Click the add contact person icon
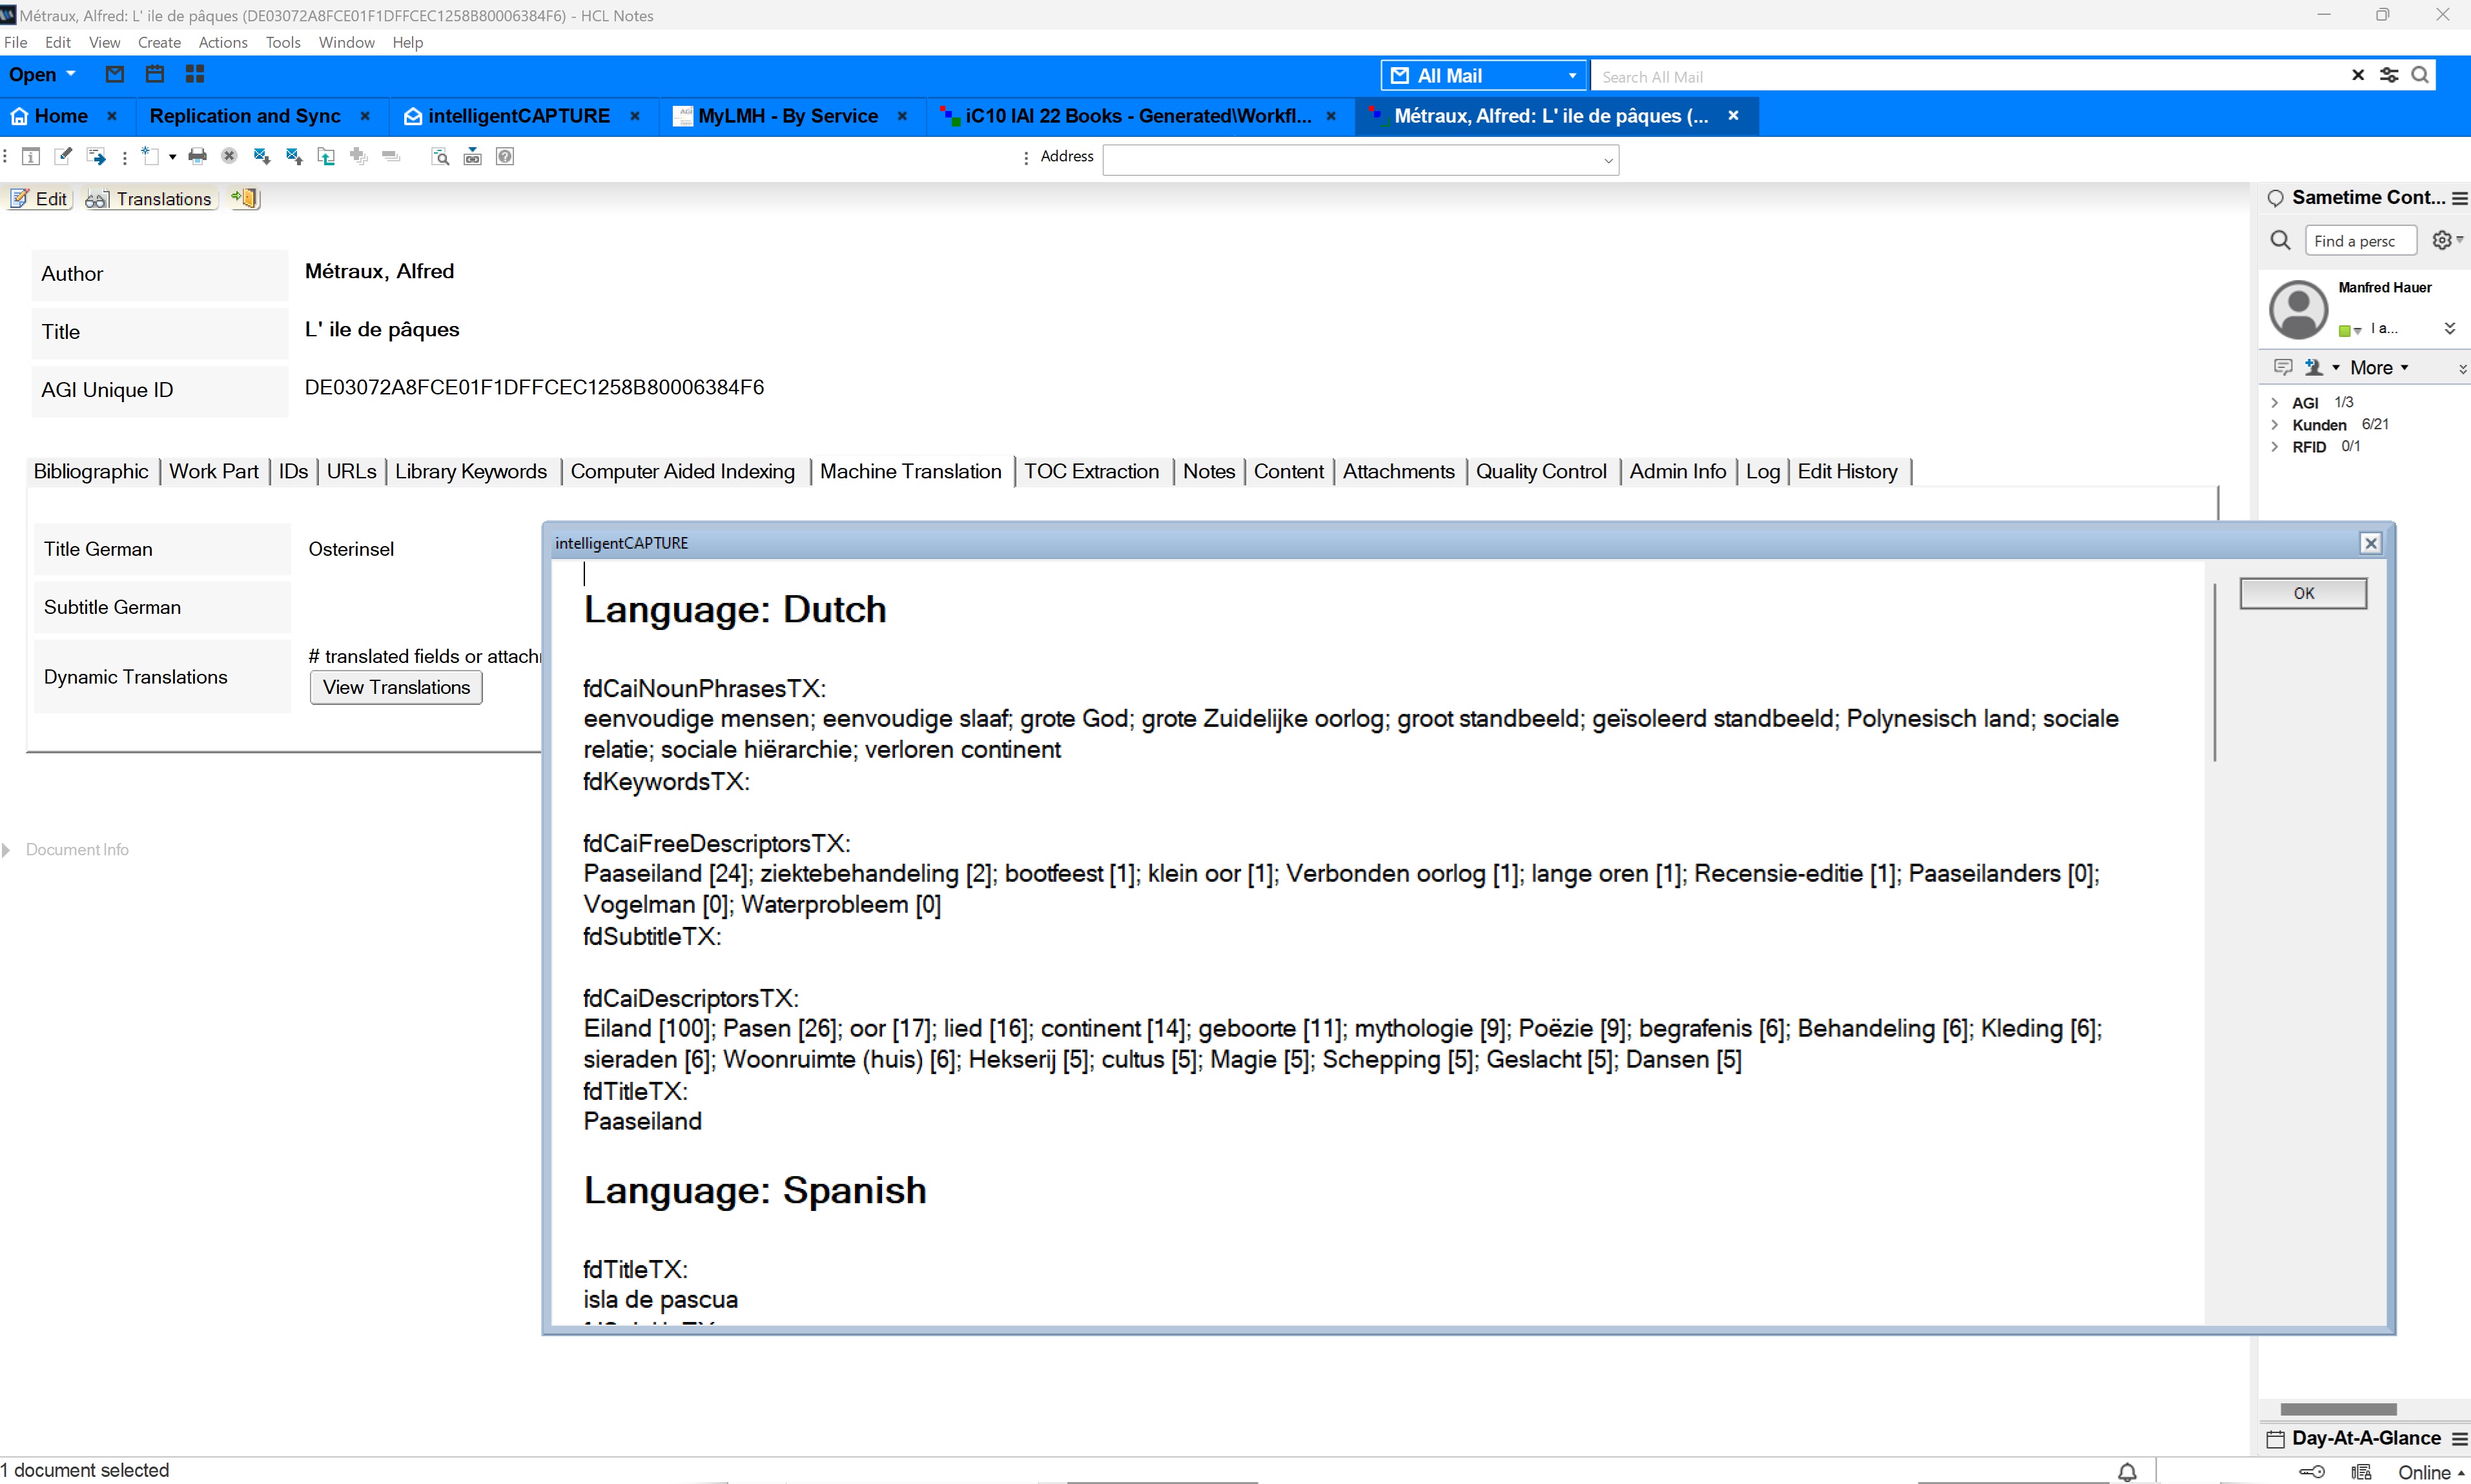2471x1484 pixels. click(x=2313, y=367)
